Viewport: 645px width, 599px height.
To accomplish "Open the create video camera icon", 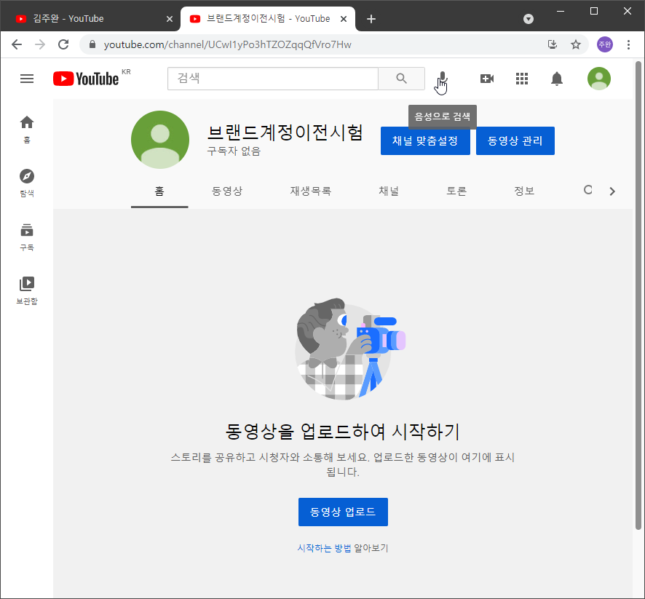I will (487, 79).
